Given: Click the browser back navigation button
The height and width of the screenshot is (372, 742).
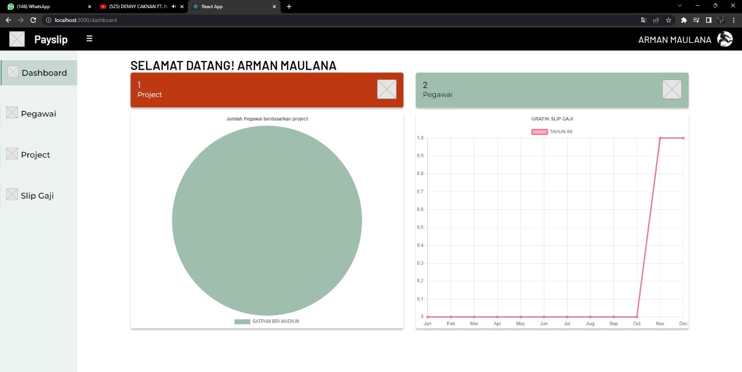Looking at the screenshot, I should click(8, 20).
